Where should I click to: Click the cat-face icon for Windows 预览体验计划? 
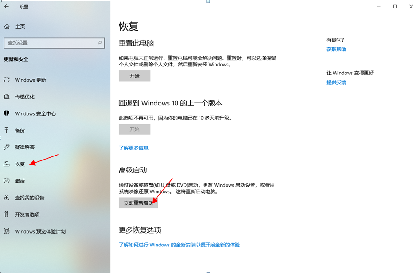pyautogui.click(x=7, y=231)
